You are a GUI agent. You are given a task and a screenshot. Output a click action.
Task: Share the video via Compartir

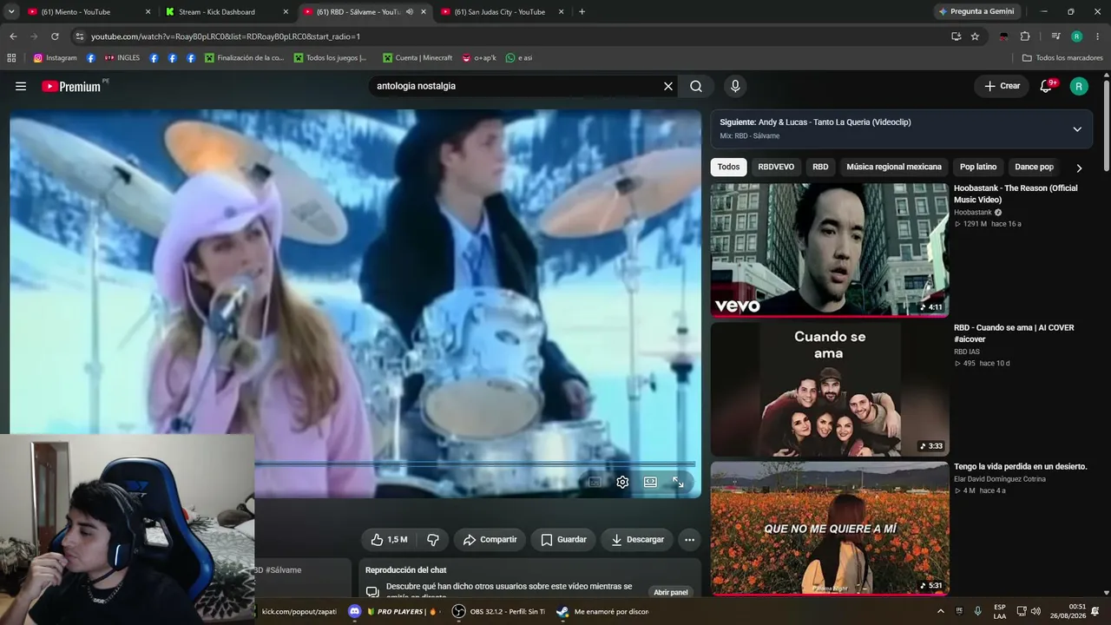tap(490, 539)
